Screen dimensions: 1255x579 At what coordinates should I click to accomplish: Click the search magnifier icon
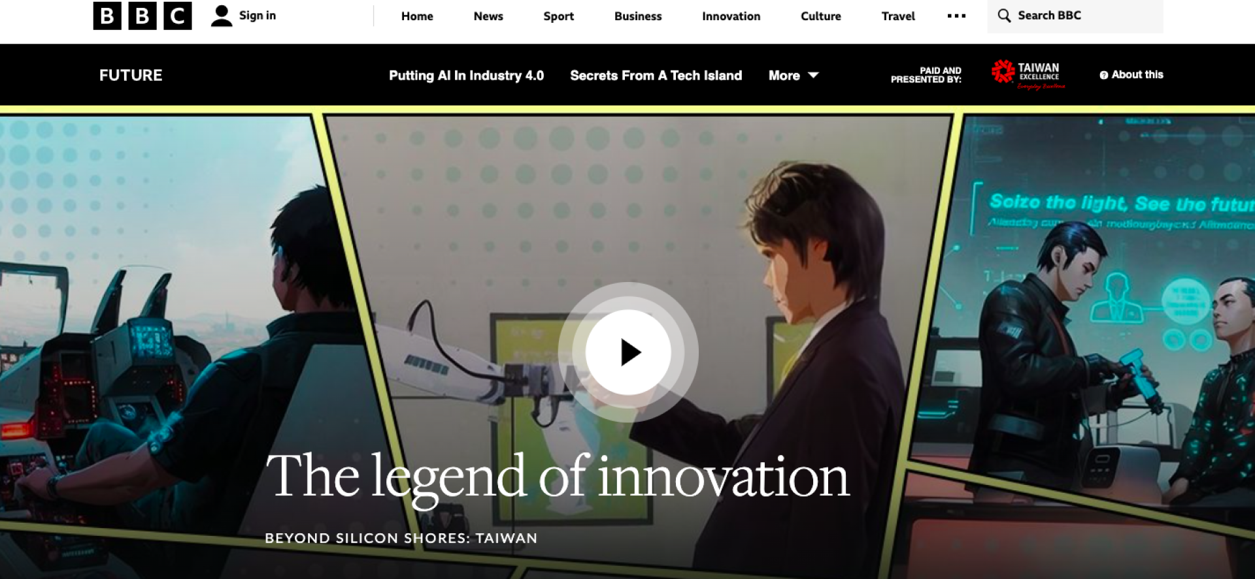(x=1003, y=15)
